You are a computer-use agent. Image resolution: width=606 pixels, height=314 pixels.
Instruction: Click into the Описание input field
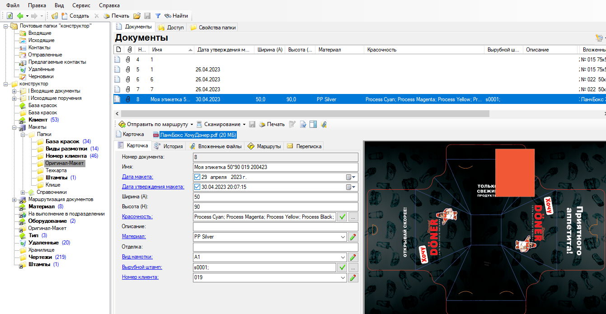276,227
